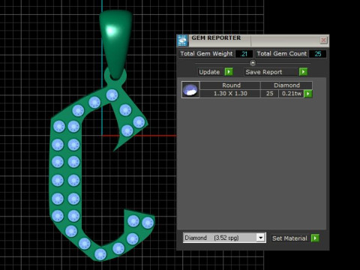The image size is (360, 270).
Task: Click the 1.30 X 1.30 size cell
Action: [230, 94]
